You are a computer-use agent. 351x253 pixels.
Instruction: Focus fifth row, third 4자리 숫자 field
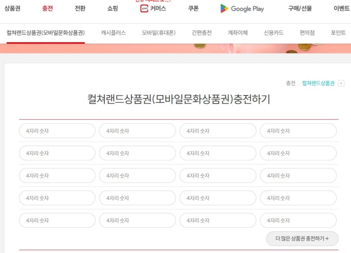tap(218, 220)
